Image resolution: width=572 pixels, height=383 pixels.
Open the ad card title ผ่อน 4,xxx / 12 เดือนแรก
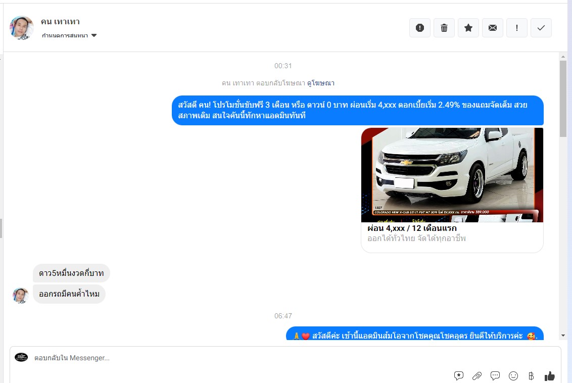pos(412,228)
